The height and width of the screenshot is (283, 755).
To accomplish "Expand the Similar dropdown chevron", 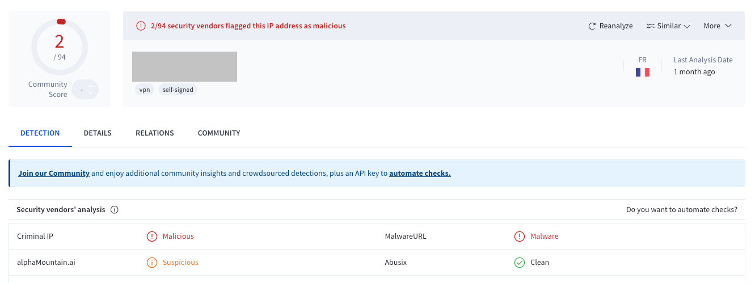I will 687,26.
